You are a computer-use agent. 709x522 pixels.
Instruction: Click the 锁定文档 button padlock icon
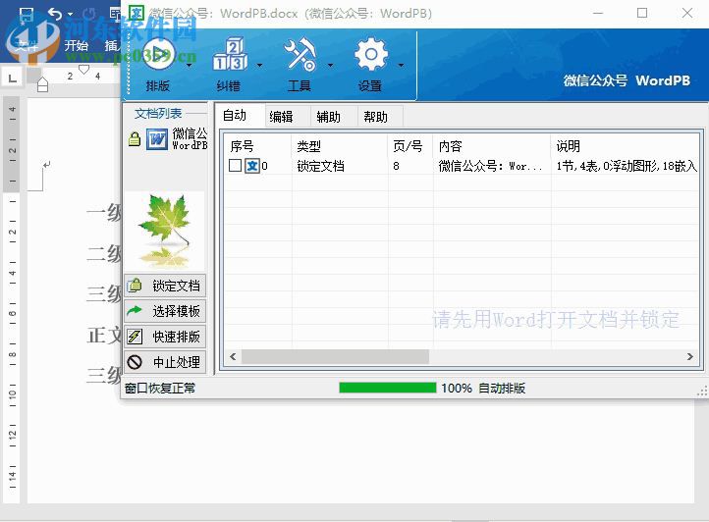(135, 286)
